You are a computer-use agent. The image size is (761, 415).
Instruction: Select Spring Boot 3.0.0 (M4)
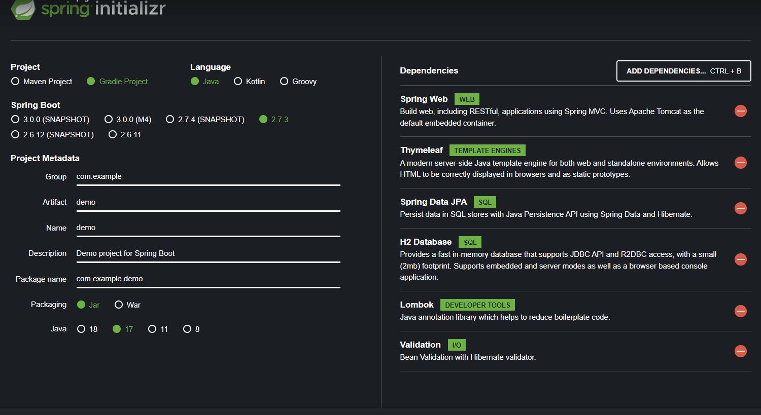(x=128, y=120)
